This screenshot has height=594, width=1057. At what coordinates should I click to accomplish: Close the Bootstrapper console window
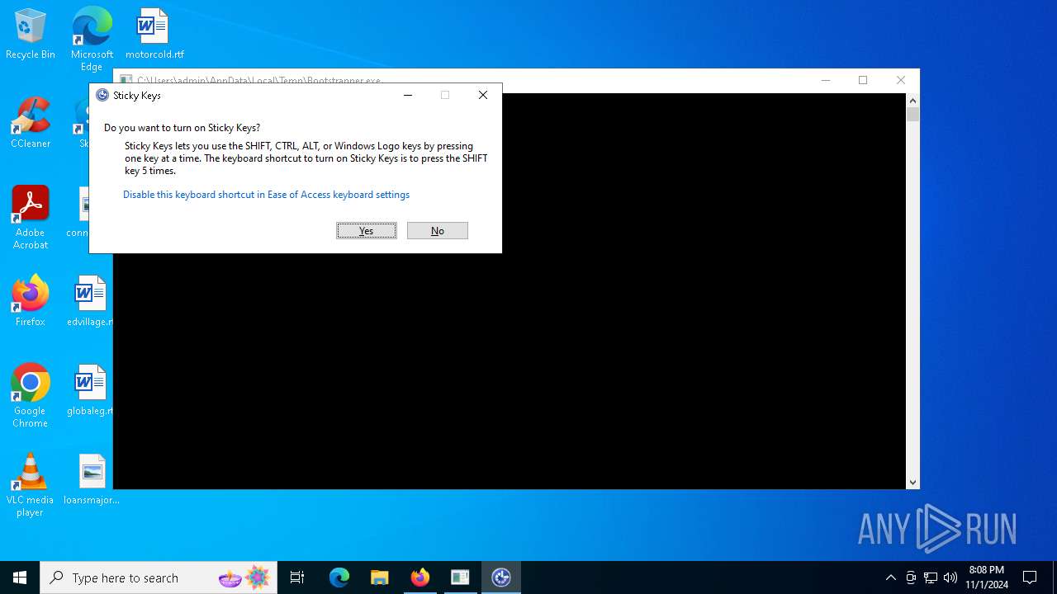point(901,80)
